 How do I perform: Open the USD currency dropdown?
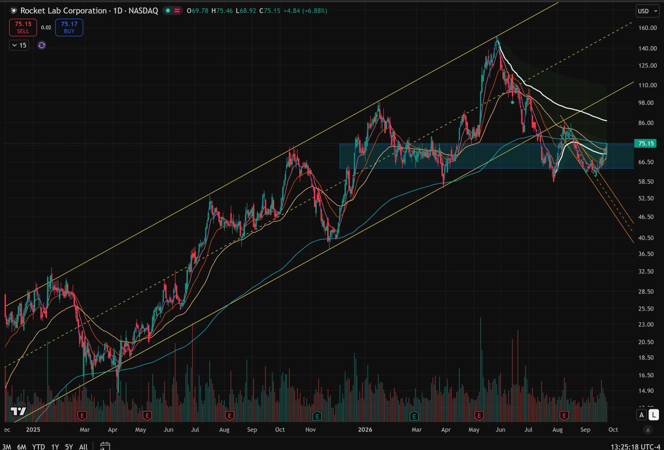pyautogui.click(x=647, y=11)
